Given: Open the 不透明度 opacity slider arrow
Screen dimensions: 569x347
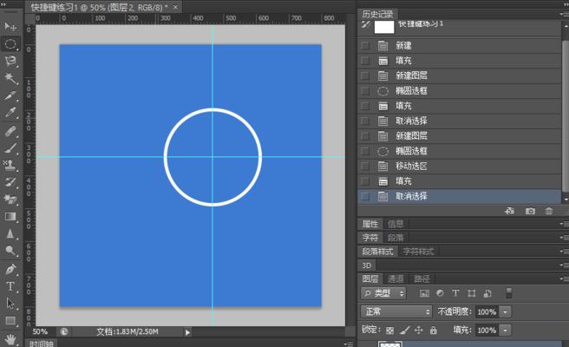Looking at the screenshot, I should (505, 311).
